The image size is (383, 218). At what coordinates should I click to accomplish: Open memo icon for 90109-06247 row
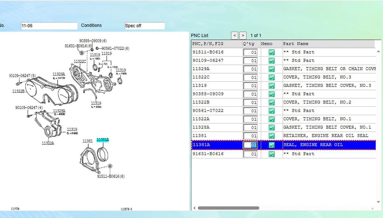click(271, 61)
